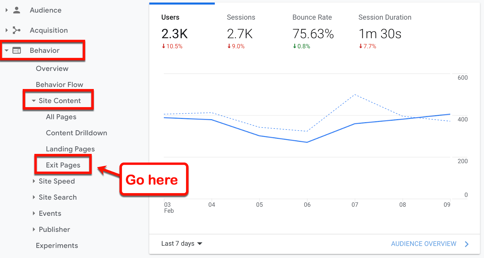484x258 pixels.
Task: Click the 03 Feb axis label
Action: [169, 208]
